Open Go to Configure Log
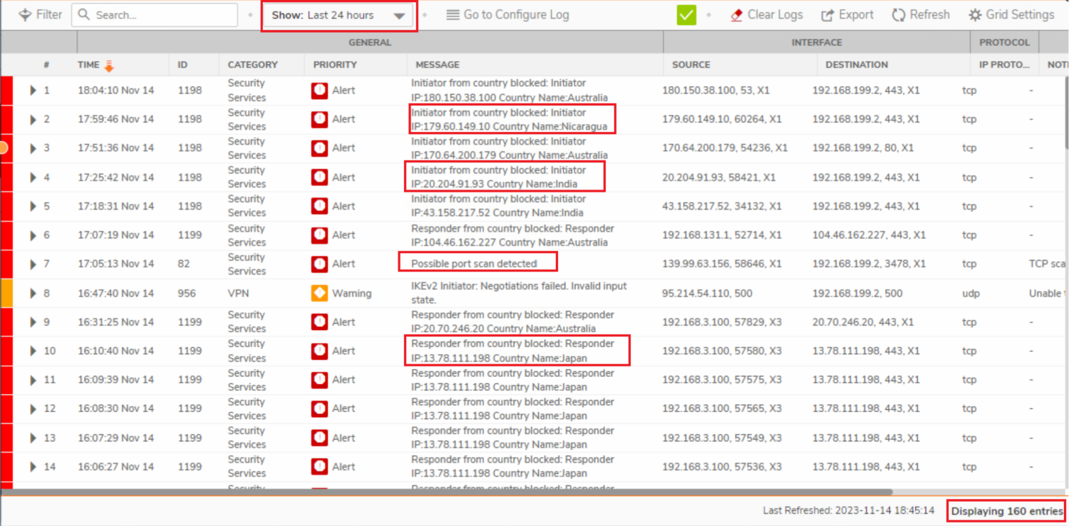The image size is (1069, 526). point(507,15)
